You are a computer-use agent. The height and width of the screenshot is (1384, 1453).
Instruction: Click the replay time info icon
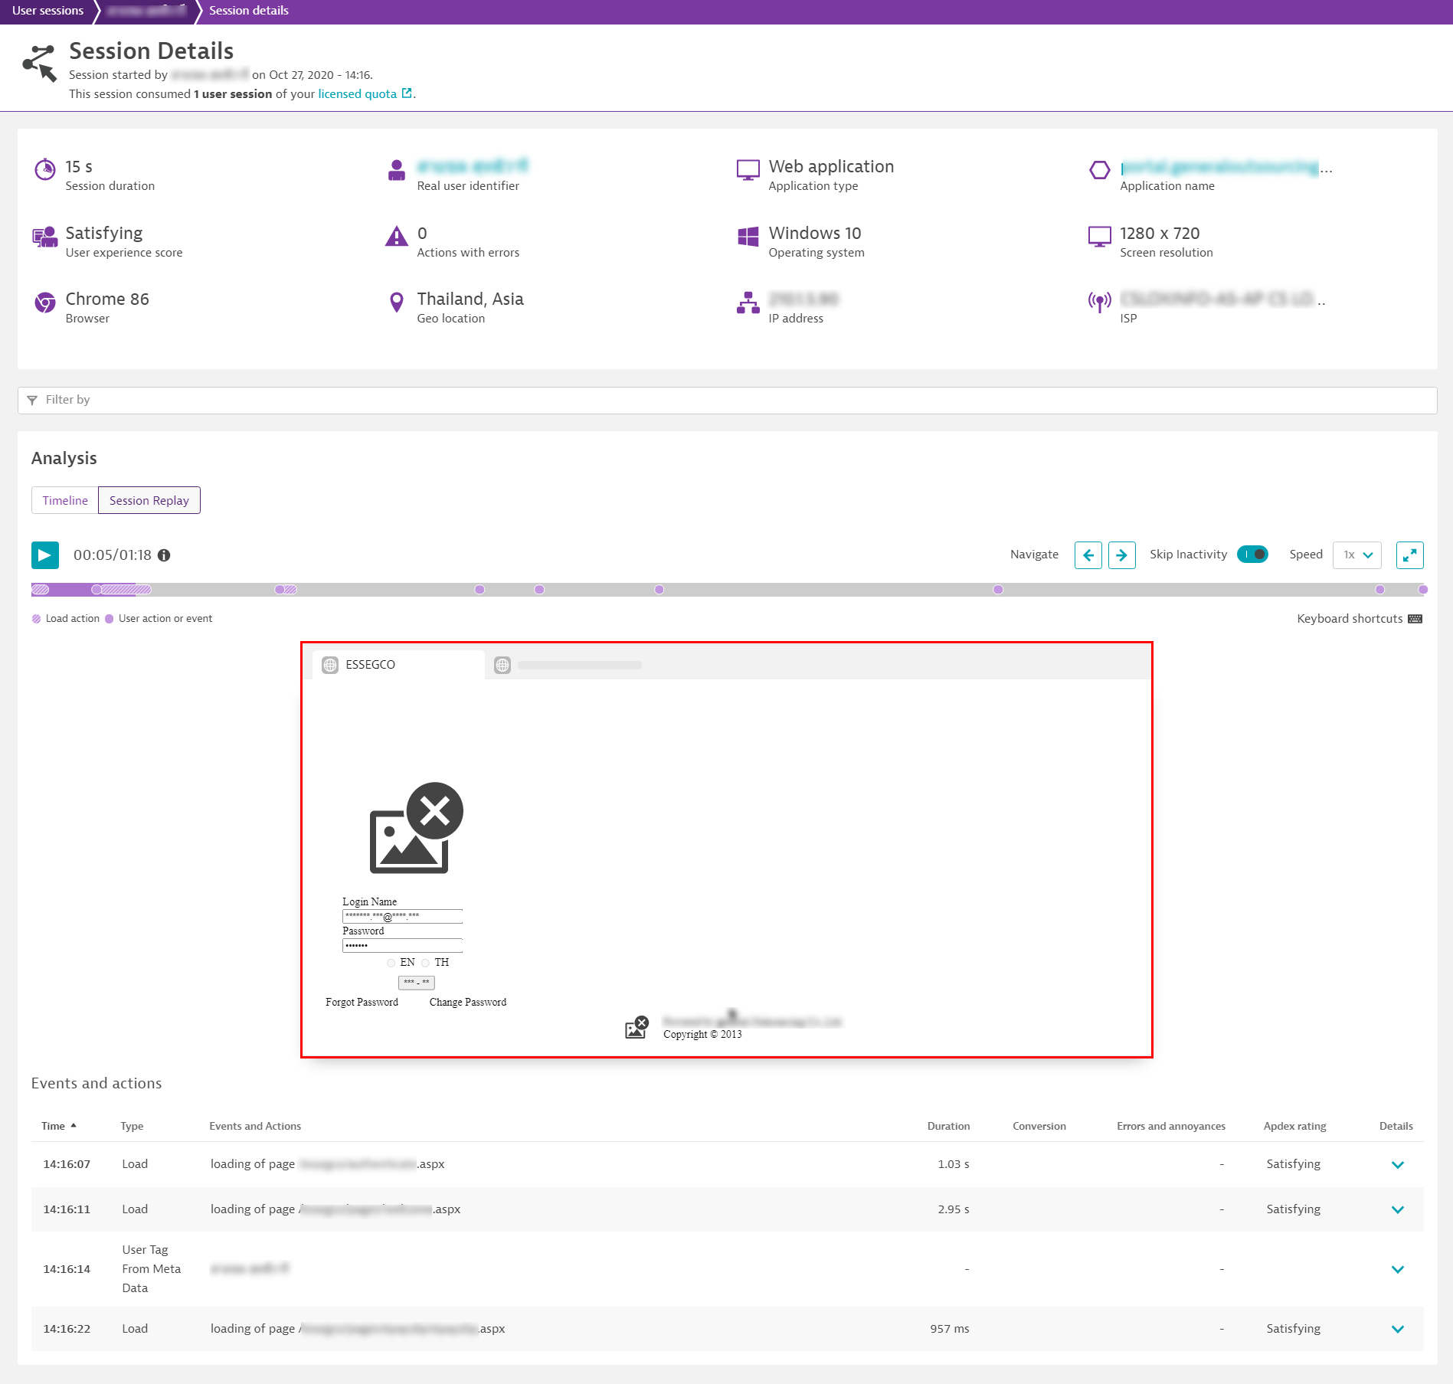(x=164, y=555)
